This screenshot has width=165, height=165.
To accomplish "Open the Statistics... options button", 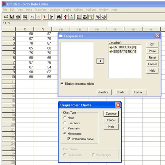I will 104,92.
